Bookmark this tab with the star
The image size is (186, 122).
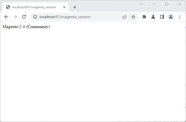click(x=133, y=17)
